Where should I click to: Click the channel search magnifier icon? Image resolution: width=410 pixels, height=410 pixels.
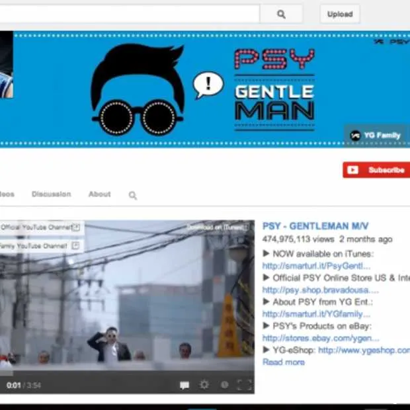[133, 195]
